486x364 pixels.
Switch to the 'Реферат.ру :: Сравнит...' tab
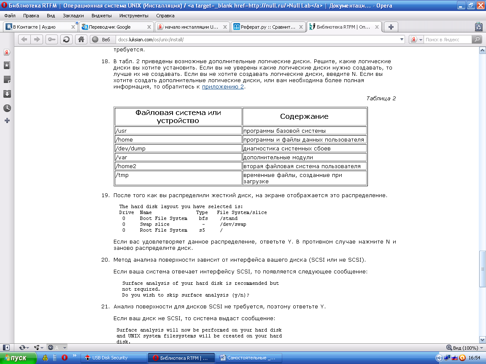click(268, 27)
